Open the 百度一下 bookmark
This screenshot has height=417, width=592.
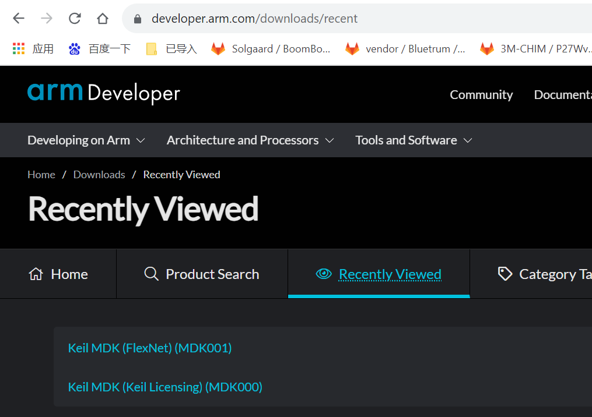[x=100, y=49]
